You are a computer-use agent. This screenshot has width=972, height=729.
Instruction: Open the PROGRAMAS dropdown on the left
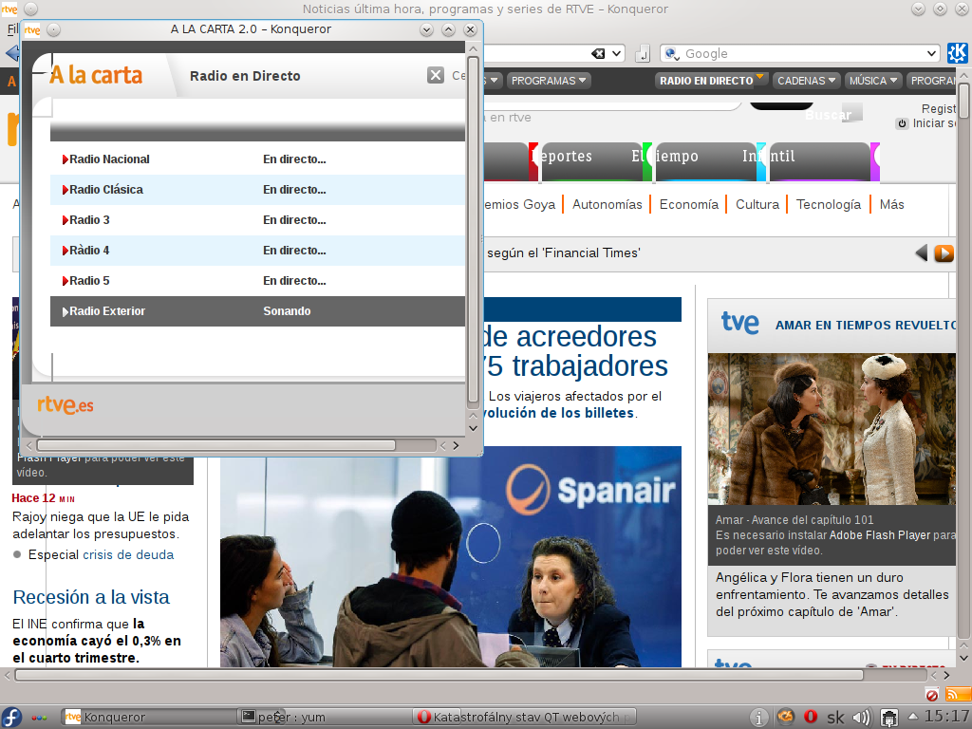coord(549,81)
